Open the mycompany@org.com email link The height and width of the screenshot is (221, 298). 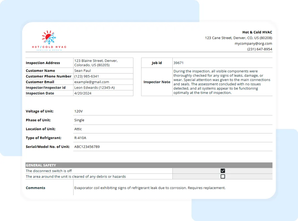click(x=253, y=43)
